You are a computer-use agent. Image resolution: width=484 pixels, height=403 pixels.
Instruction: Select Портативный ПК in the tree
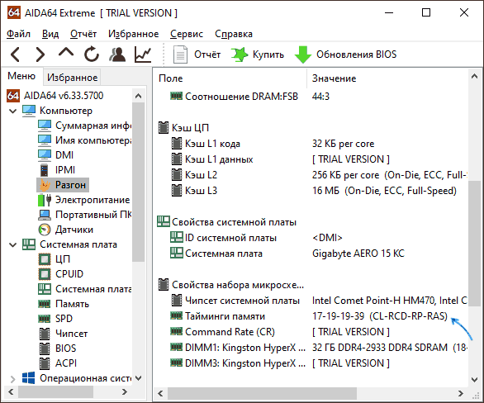[85, 215]
